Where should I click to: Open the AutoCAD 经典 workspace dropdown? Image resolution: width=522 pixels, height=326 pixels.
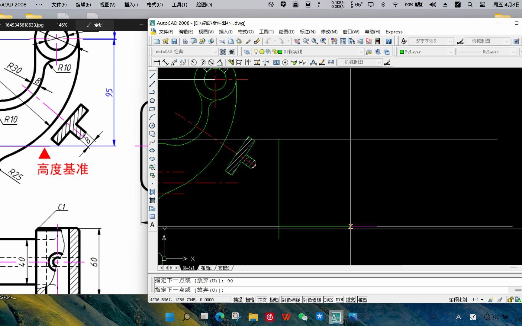(215, 52)
